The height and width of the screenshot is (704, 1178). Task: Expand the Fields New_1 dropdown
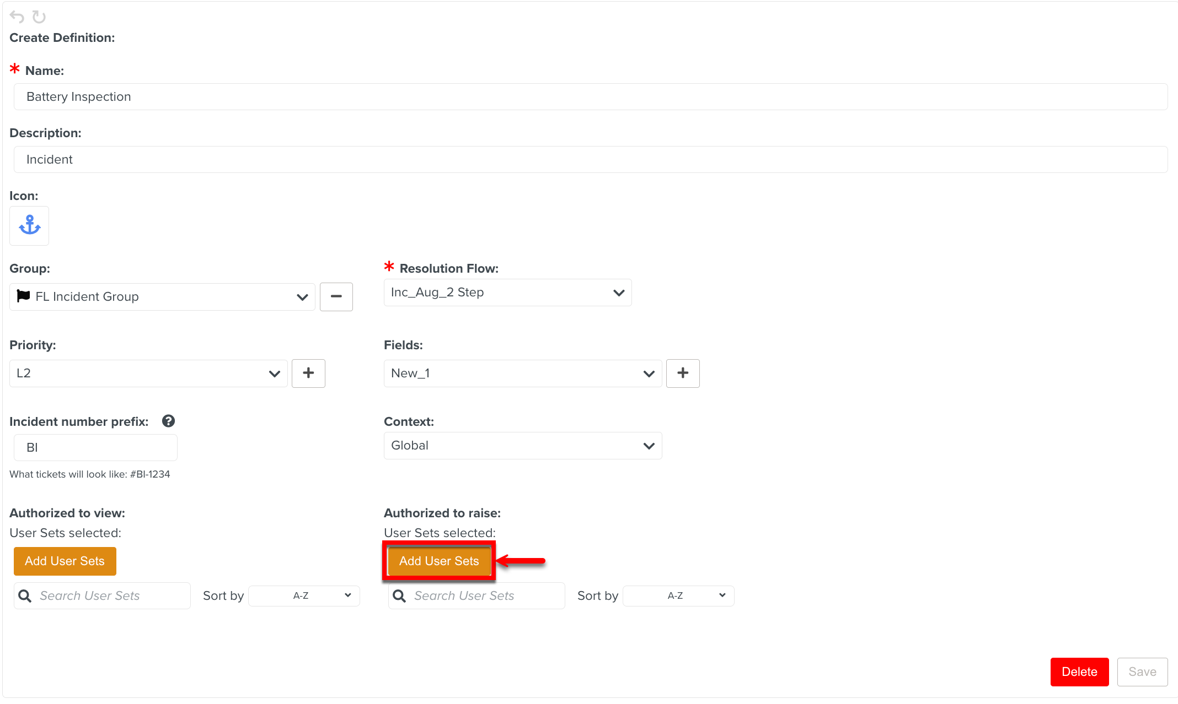tap(522, 373)
